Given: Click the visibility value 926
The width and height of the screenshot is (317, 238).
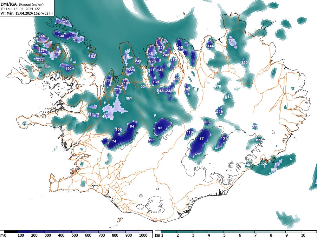Looking at the screenshot, I should click(x=264, y=164).
